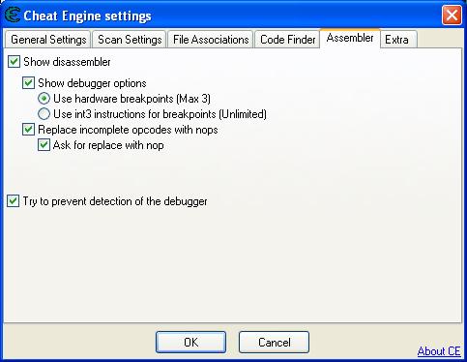
Task: Open the About CE link
Action: click(439, 351)
